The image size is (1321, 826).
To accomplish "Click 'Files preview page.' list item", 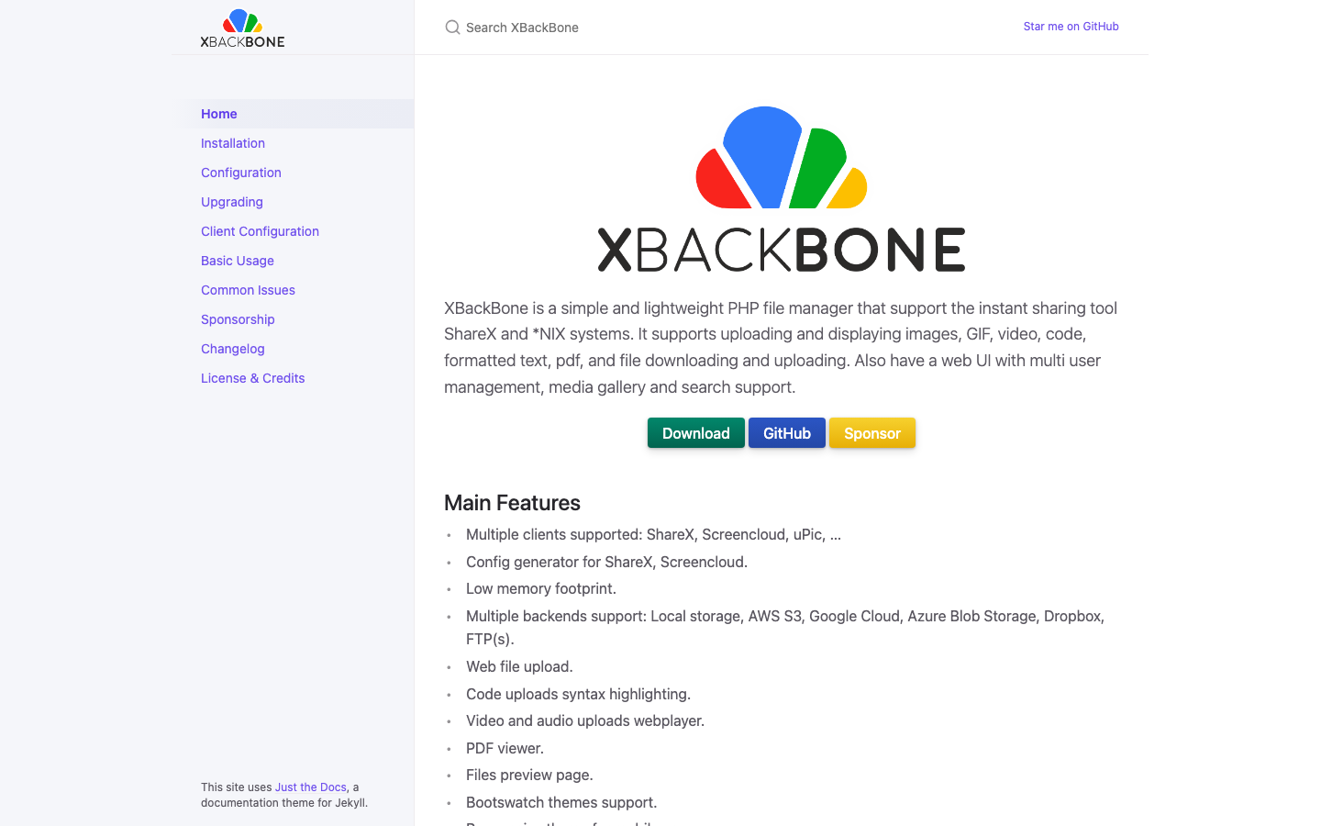I will pos(529,775).
